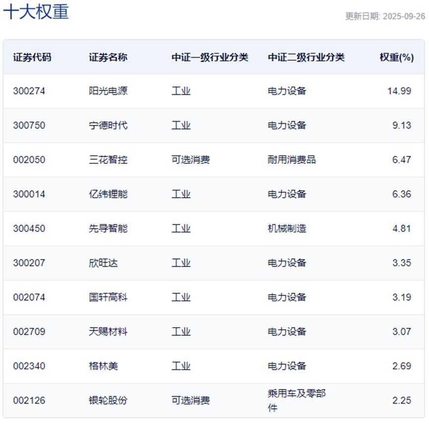Select the 国轩高科 name cell
Image resolution: width=429 pixels, height=425 pixels.
pos(108,297)
